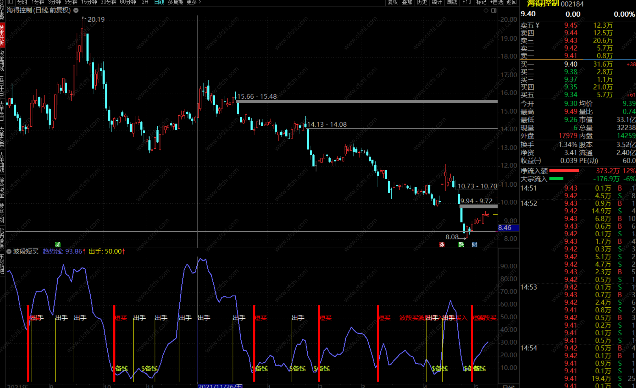Switch to the 60分钟 period tab
Screen dimensions: 636x388
[128, 2]
